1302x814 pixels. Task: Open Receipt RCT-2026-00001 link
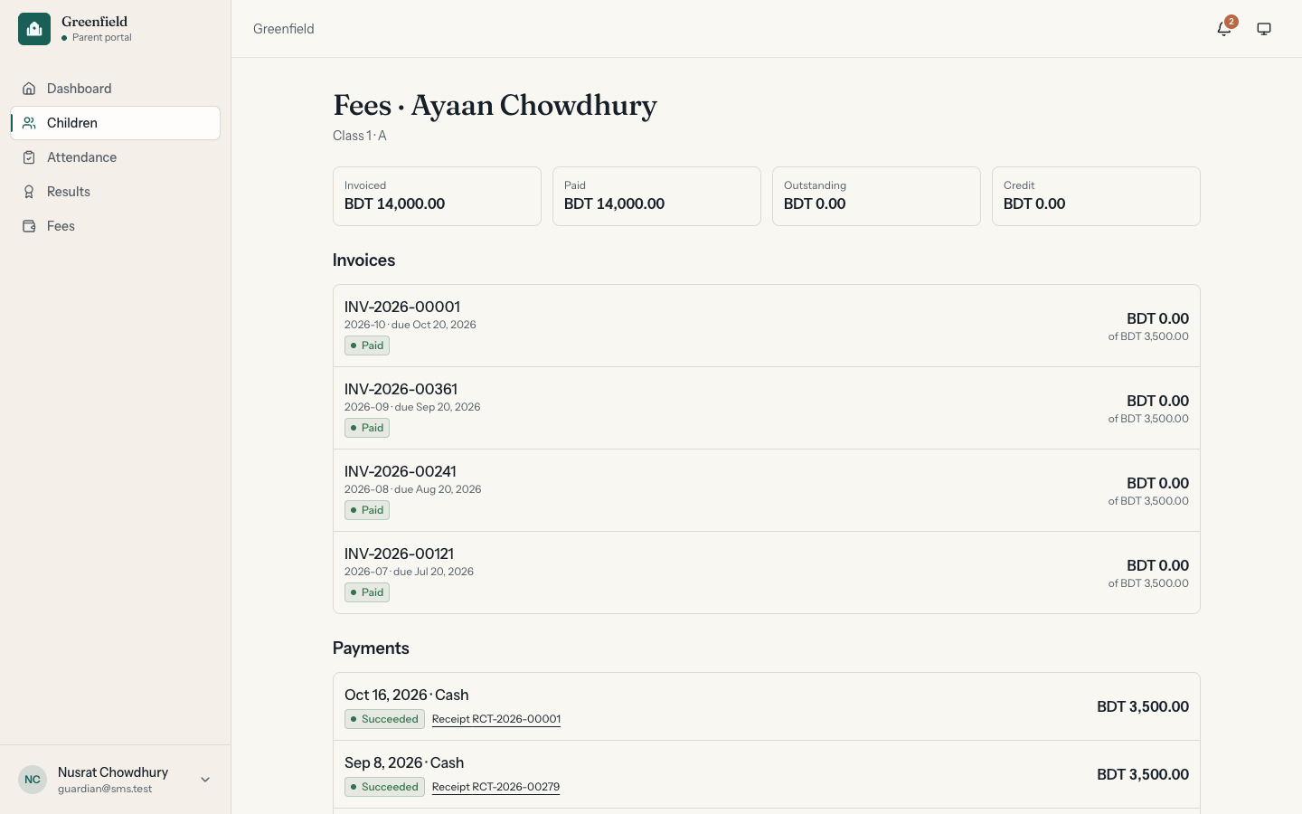[x=496, y=719]
